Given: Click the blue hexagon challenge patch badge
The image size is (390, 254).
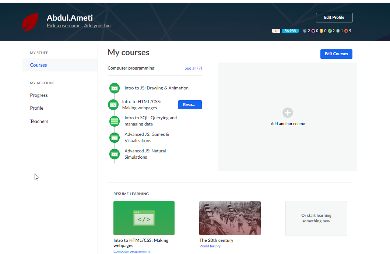Looking at the screenshot, I should coord(305,31).
